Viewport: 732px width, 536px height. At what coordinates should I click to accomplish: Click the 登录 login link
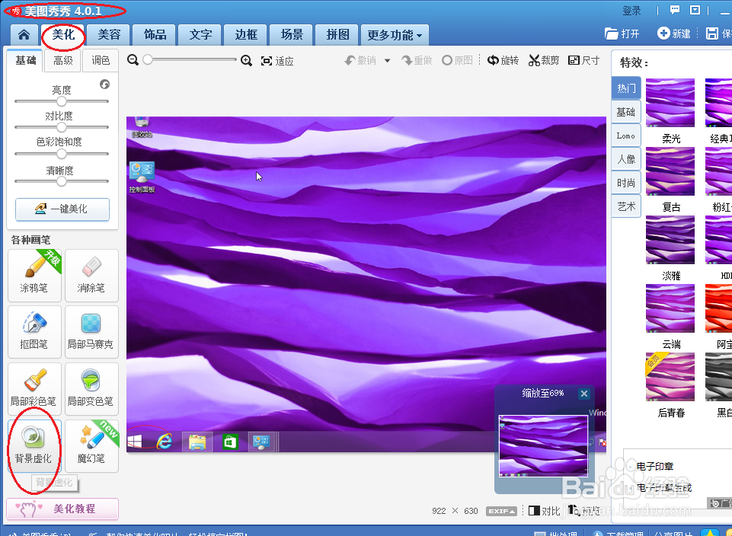coord(631,11)
